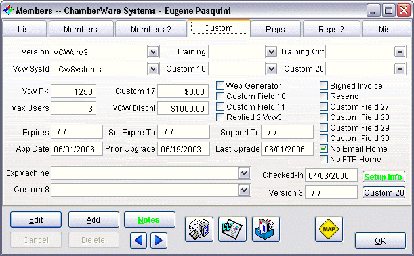Enable the Signed Invoice checkbox
414x256 pixels.
click(x=323, y=85)
